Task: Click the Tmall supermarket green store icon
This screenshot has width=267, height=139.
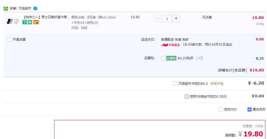Action: click(x=6, y=8)
